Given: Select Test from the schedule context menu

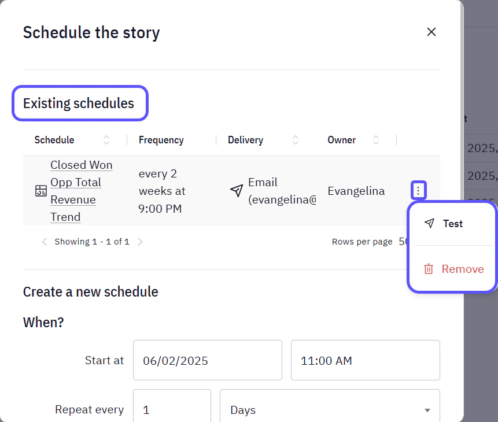Looking at the screenshot, I should pos(453,224).
